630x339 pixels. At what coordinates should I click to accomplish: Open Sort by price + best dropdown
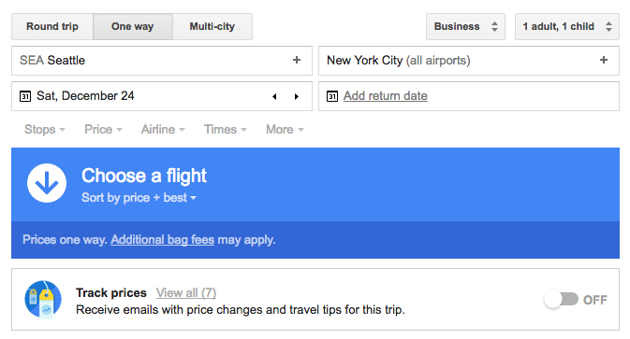(x=139, y=198)
